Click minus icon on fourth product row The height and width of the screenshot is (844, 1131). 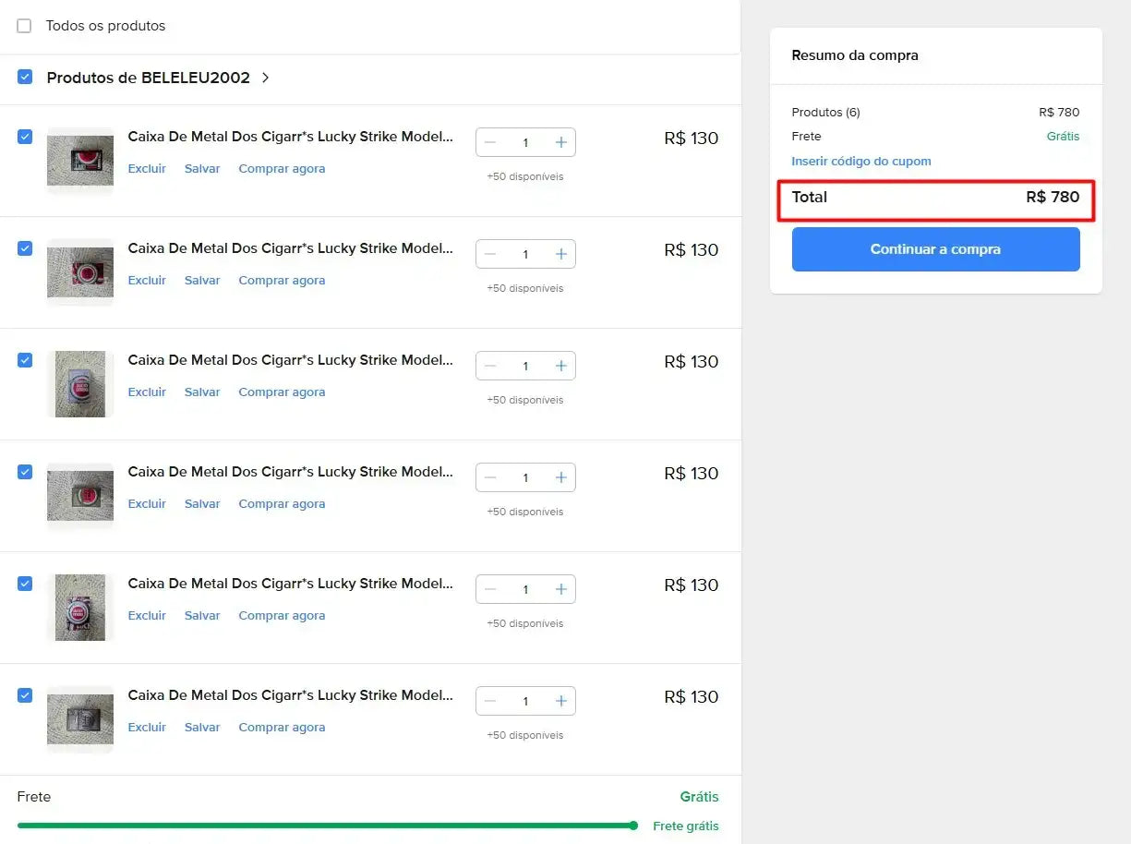point(490,477)
